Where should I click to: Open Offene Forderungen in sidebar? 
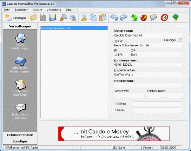tap(20, 42)
